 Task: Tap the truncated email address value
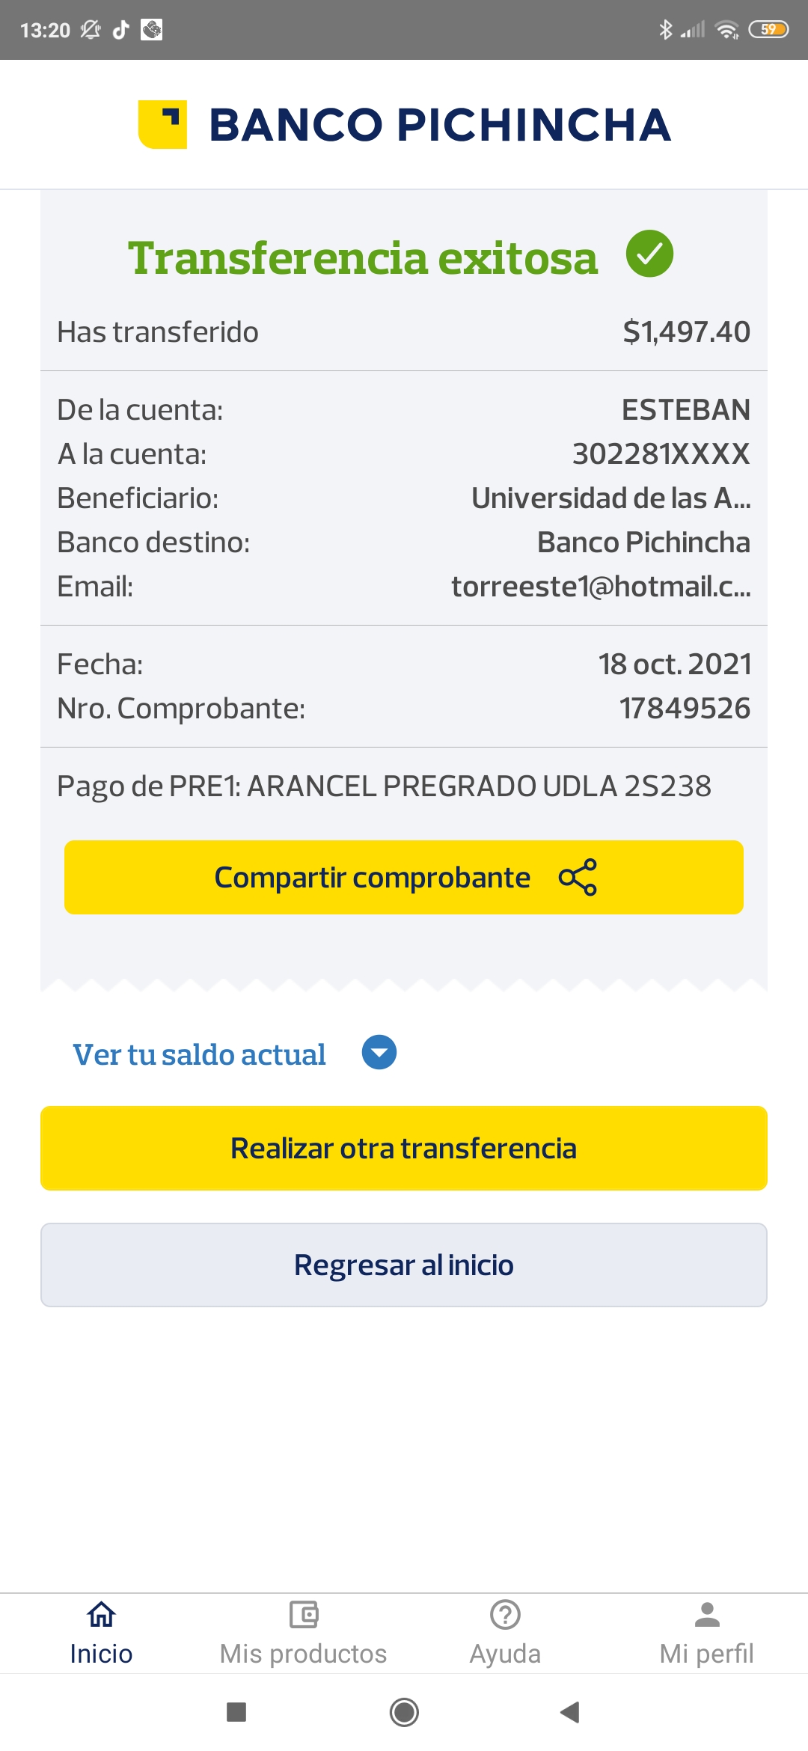(x=601, y=587)
